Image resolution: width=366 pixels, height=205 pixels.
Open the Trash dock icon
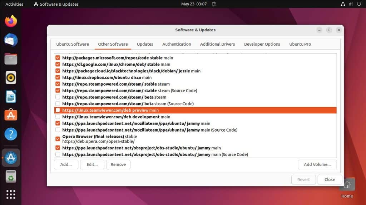(11, 176)
